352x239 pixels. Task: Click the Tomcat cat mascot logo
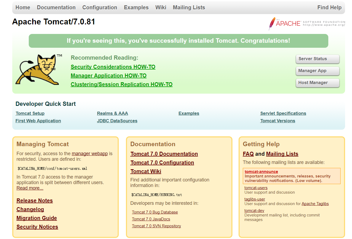pos(39,69)
